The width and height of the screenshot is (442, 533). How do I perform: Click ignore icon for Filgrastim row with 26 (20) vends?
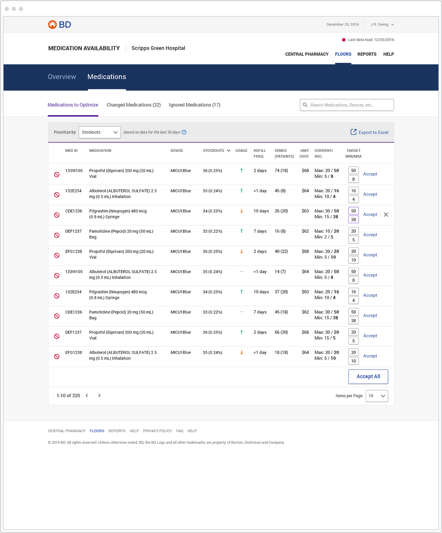pos(57,215)
